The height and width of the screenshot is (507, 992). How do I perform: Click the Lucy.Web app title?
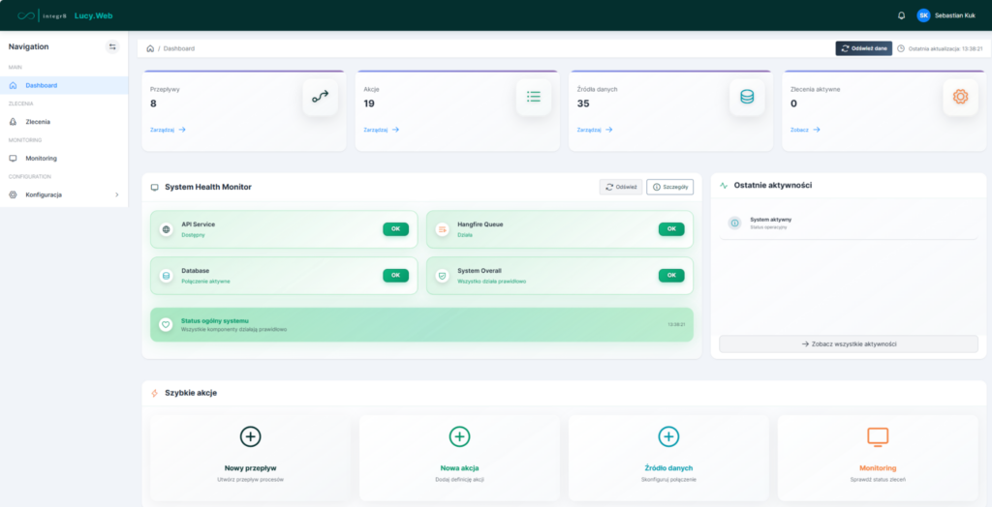[x=94, y=15]
